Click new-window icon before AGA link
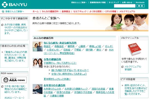 (x=106, y=50)
